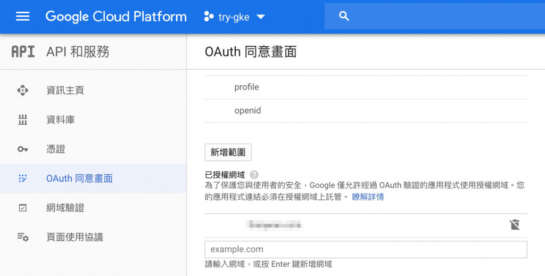This screenshot has width=545, height=276.
Task: Open 頁面使用協議 in the sidebar
Action: (x=75, y=237)
